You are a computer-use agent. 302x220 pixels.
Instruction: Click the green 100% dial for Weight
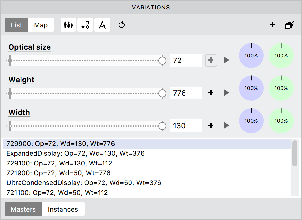[281, 88]
